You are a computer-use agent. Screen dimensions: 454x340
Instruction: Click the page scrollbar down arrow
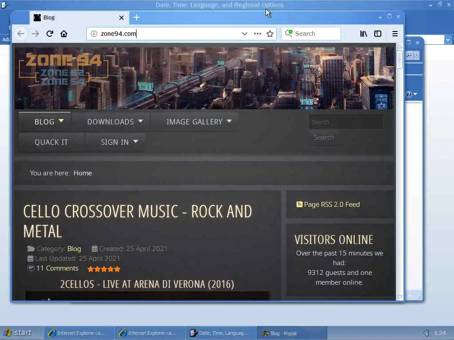point(399,297)
